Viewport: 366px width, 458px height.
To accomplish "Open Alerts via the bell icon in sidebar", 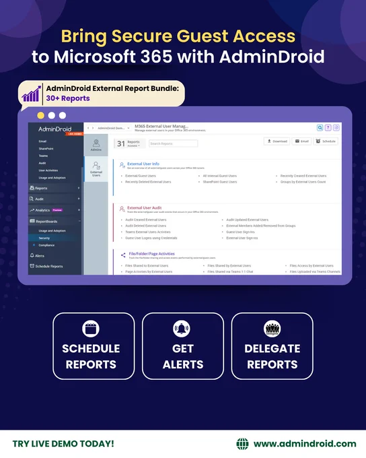I will pos(32,255).
